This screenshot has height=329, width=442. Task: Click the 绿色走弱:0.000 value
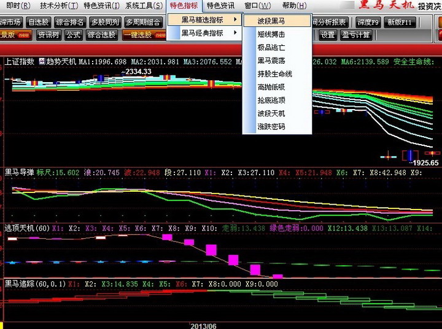click(x=297, y=228)
